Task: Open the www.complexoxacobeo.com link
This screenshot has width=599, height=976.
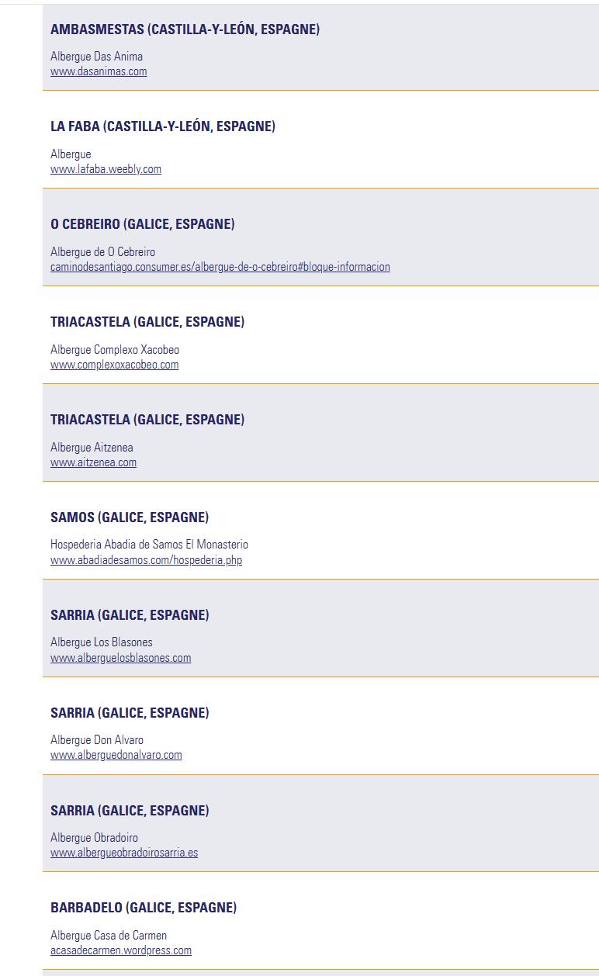Action: point(114,365)
